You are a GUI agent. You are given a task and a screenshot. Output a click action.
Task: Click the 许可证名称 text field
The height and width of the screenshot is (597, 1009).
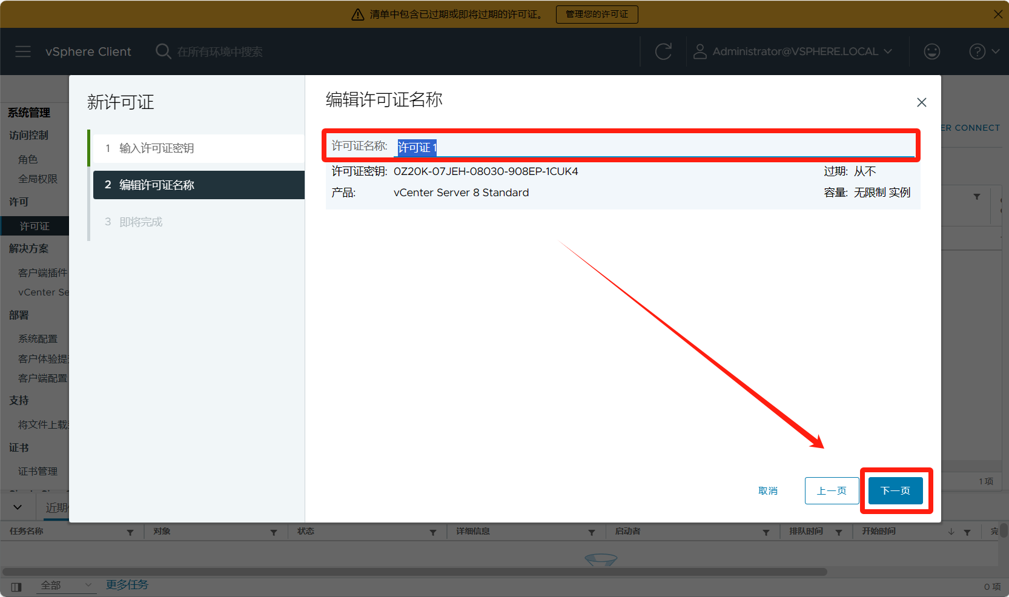tap(654, 147)
